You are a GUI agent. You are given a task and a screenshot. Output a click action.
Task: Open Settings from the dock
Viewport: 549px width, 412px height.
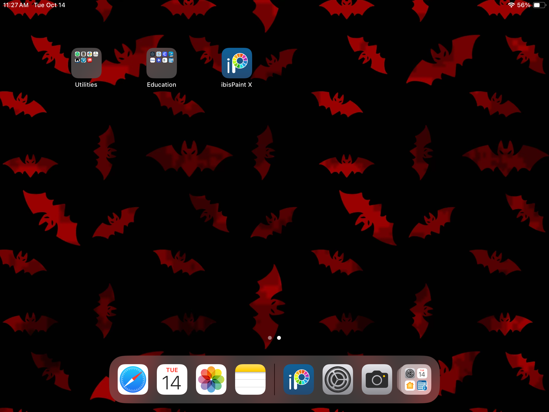(338, 379)
